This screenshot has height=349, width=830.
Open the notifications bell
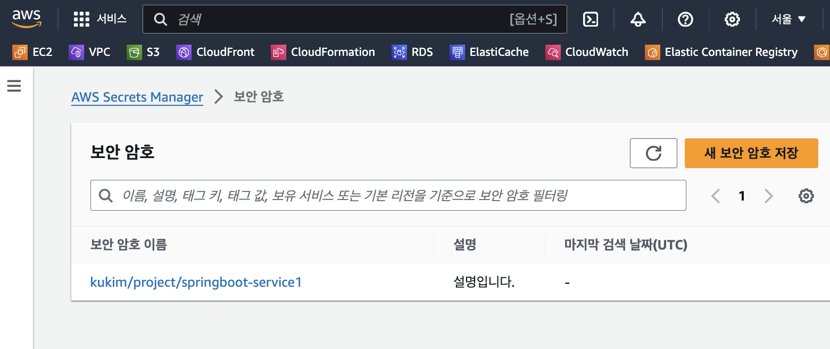tap(638, 20)
